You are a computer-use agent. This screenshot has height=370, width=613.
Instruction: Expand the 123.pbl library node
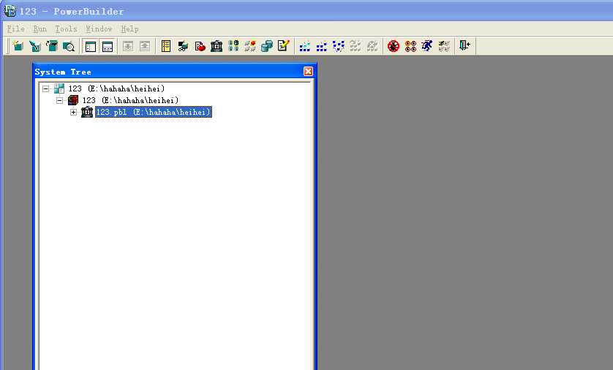[x=73, y=112]
